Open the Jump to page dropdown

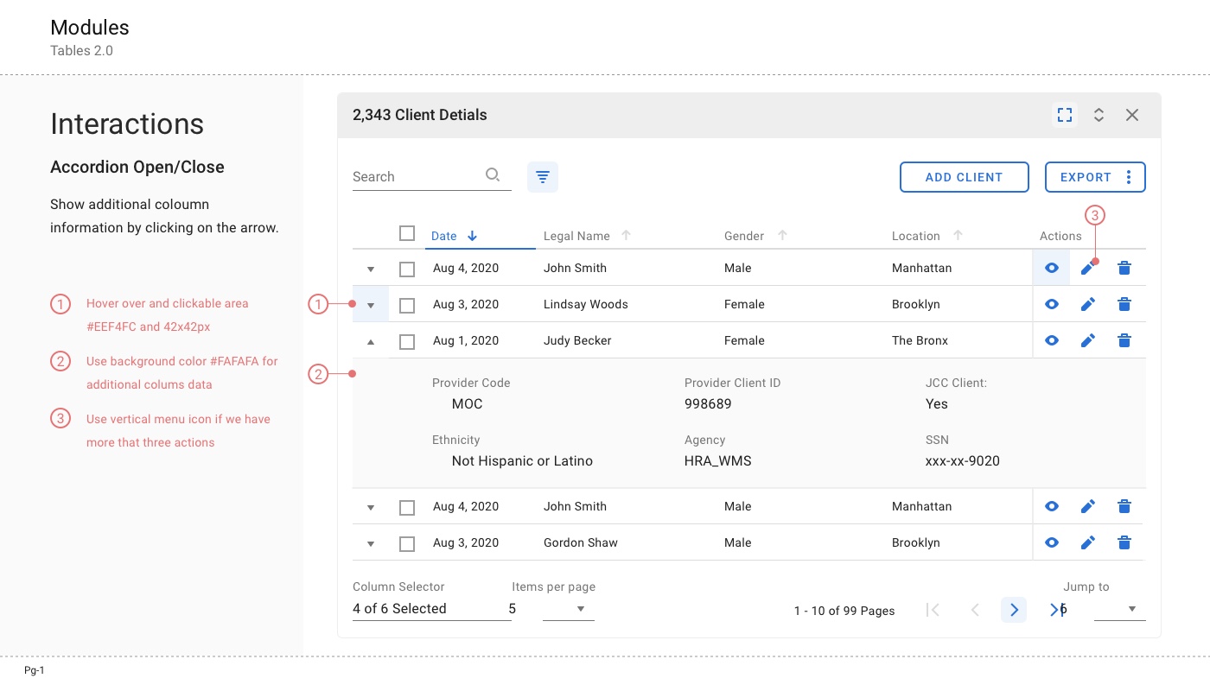tap(1131, 609)
